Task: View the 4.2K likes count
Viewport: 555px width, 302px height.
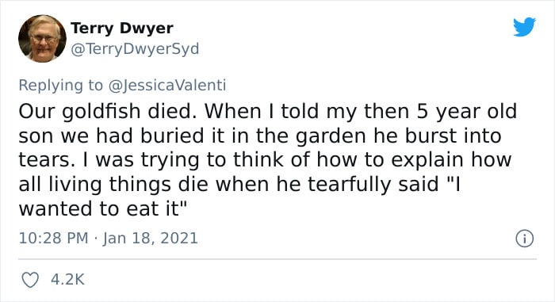Action: coord(67,279)
